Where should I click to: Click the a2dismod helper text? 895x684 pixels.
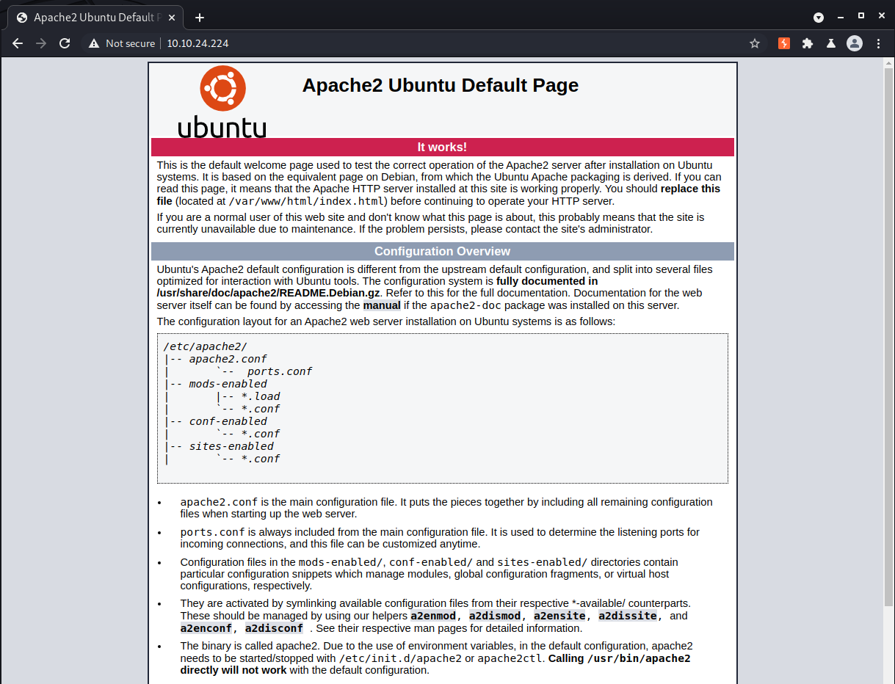coord(495,616)
